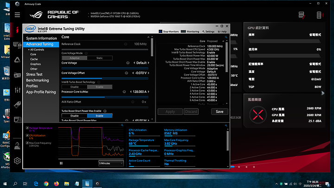
Task: Open App-Profile Pairing section
Action: pyautogui.click(x=41, y=92)
